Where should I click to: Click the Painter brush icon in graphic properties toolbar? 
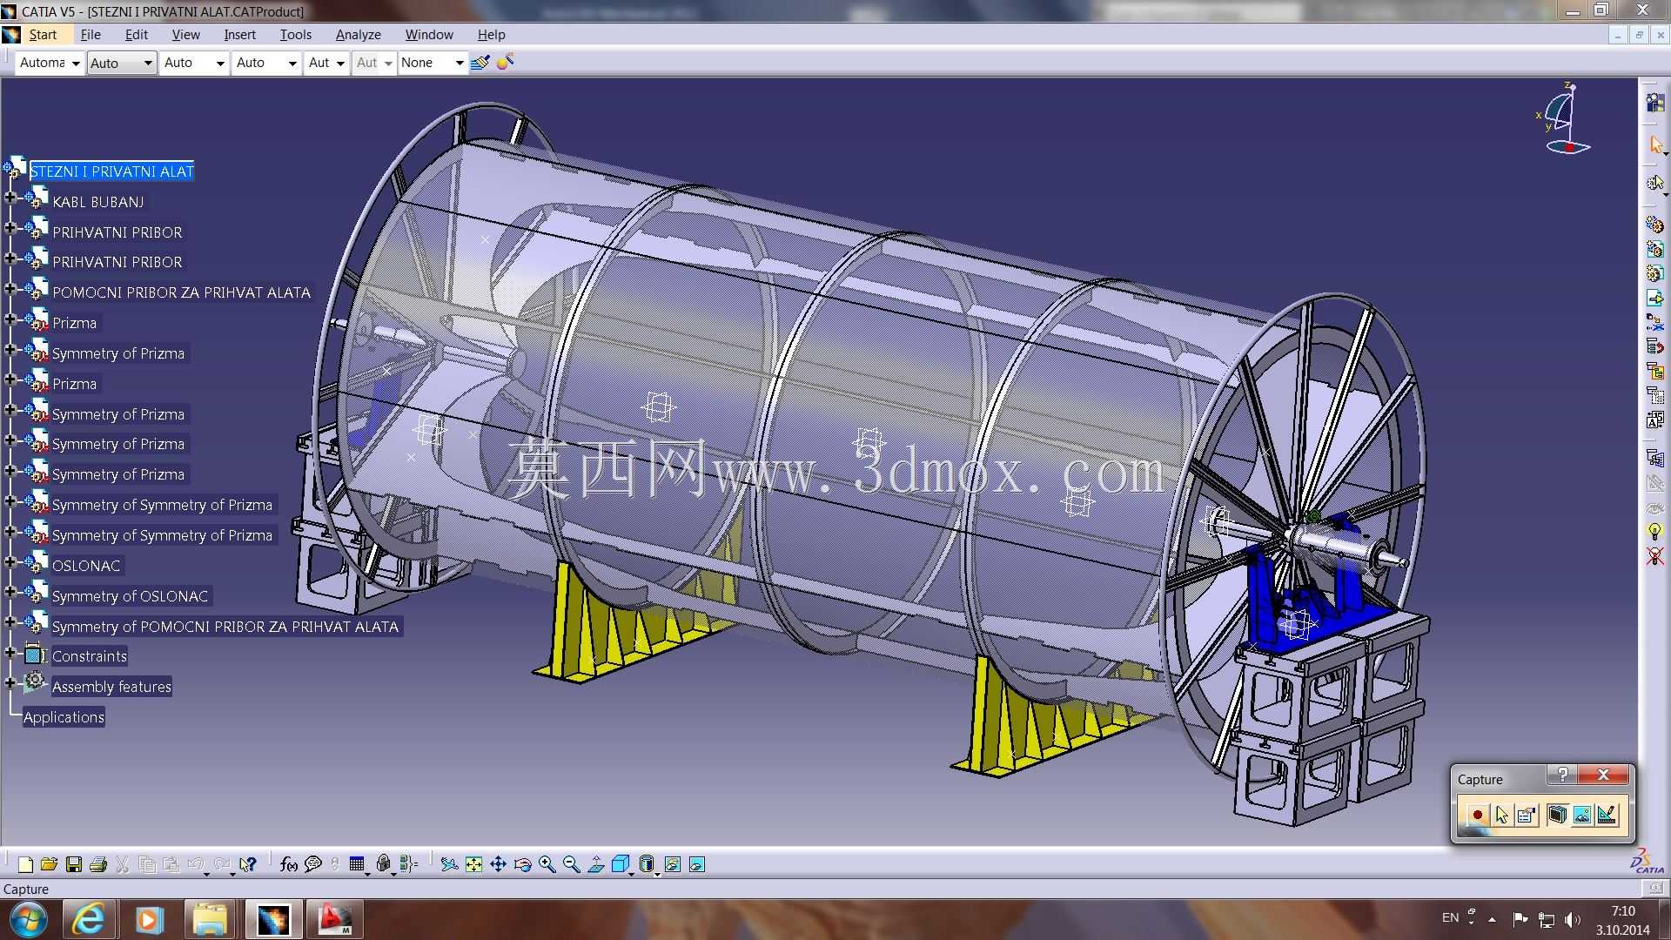pos(480,63)
